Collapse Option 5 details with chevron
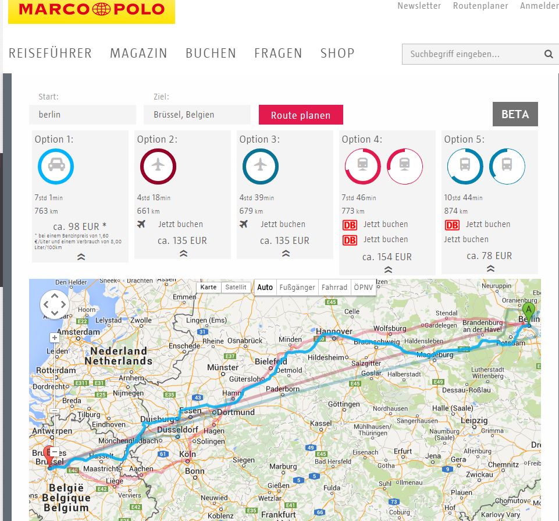Screen dimensions: 559x521 [x=490, y=268]
